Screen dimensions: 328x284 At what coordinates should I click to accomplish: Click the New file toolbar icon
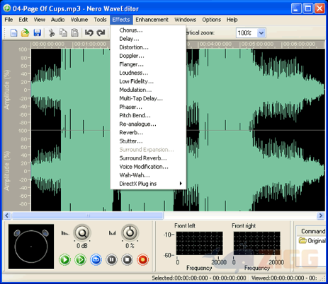coord(14,32)
